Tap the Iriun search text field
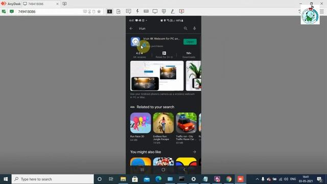The image size is (327, 184). [x=159, y=29]
